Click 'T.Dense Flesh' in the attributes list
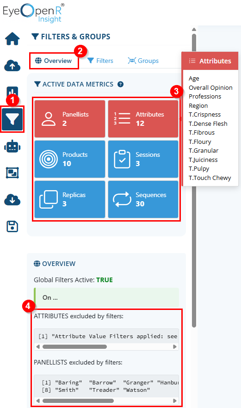Screen dimensions: 241x408 [x=208, y=124]
